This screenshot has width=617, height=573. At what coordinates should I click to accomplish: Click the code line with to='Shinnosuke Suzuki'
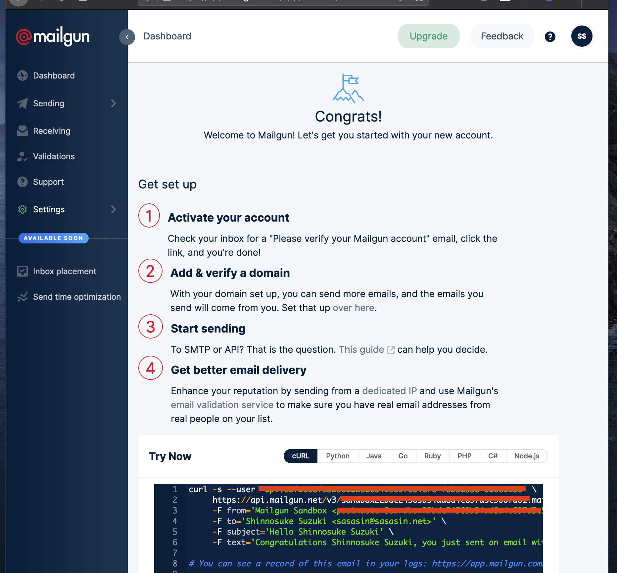(329, 521)
